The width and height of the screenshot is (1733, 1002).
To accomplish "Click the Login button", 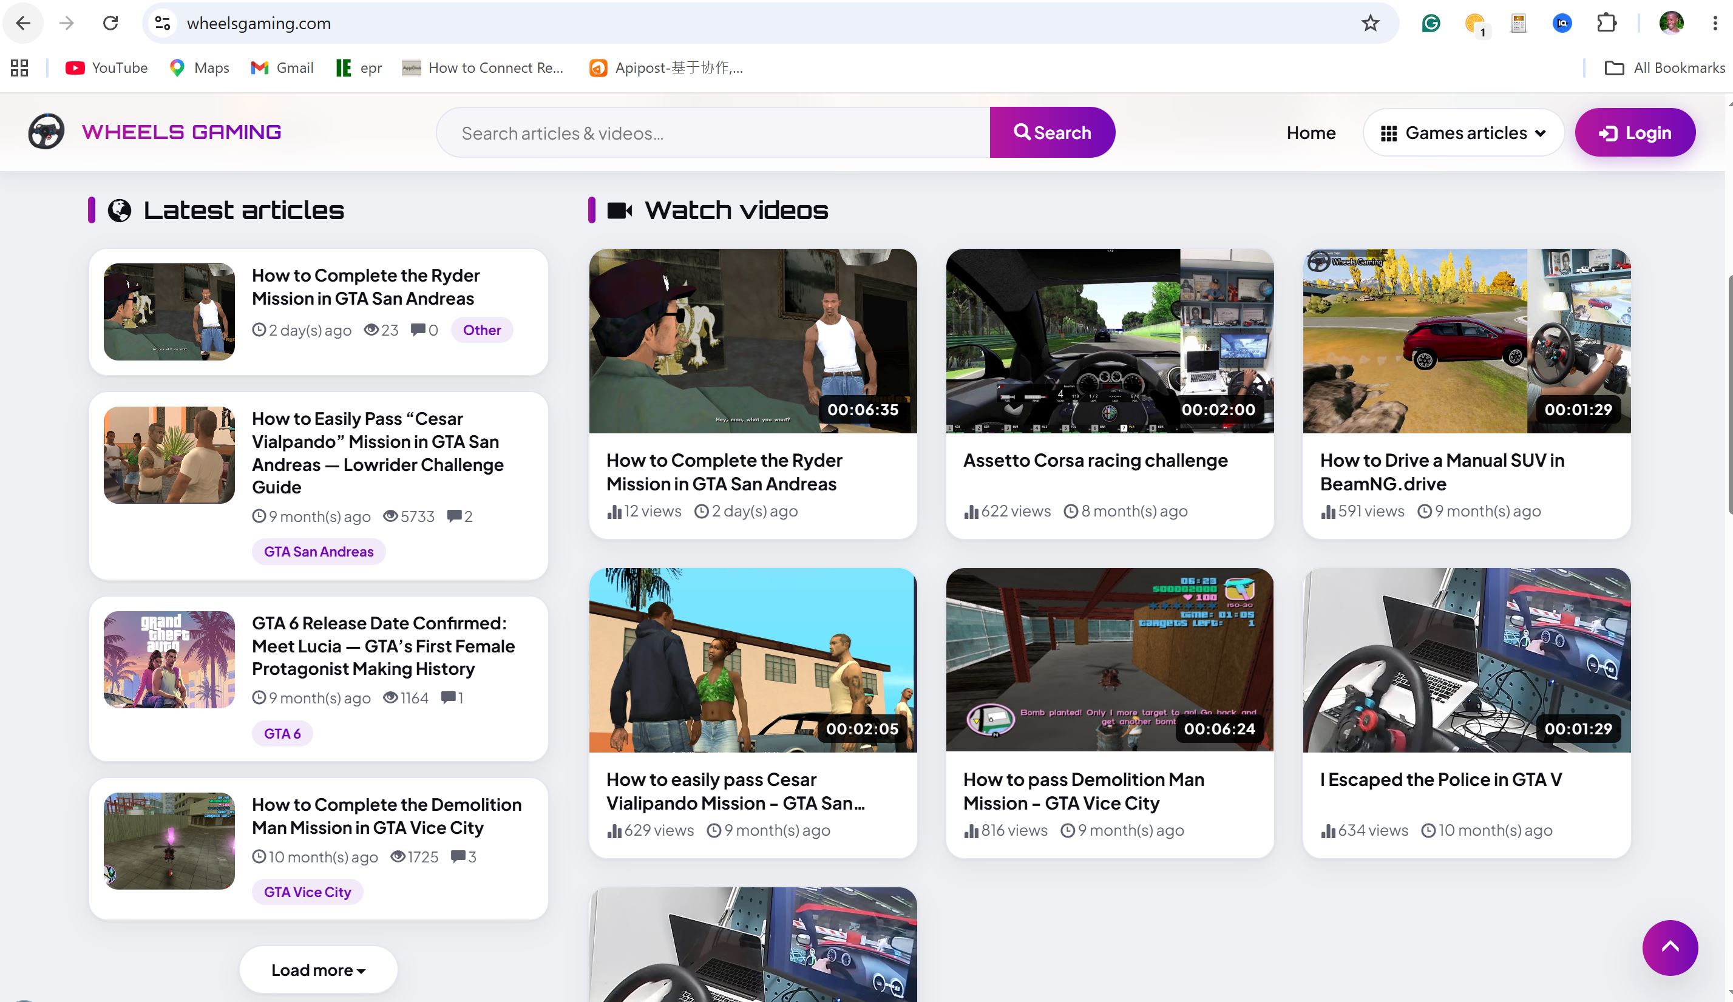I will pyautogui.click(x=1635, y=133).
